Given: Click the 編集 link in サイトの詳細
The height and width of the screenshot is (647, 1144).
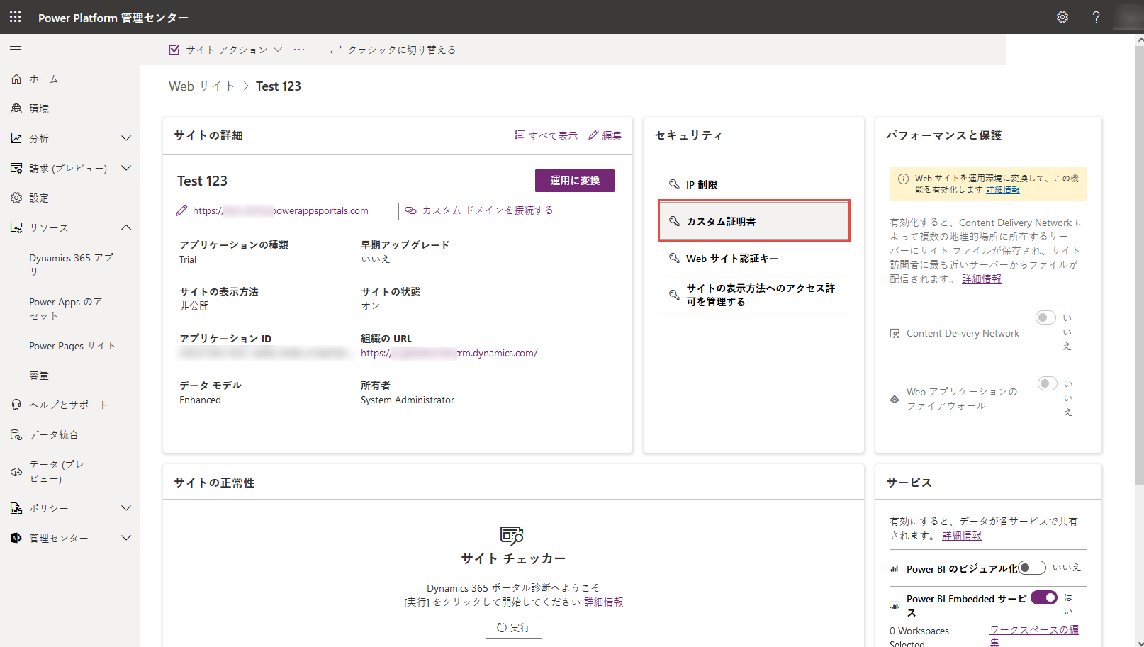Looking at the screenshot, I should pyautogui.click(x=605, y=135).
